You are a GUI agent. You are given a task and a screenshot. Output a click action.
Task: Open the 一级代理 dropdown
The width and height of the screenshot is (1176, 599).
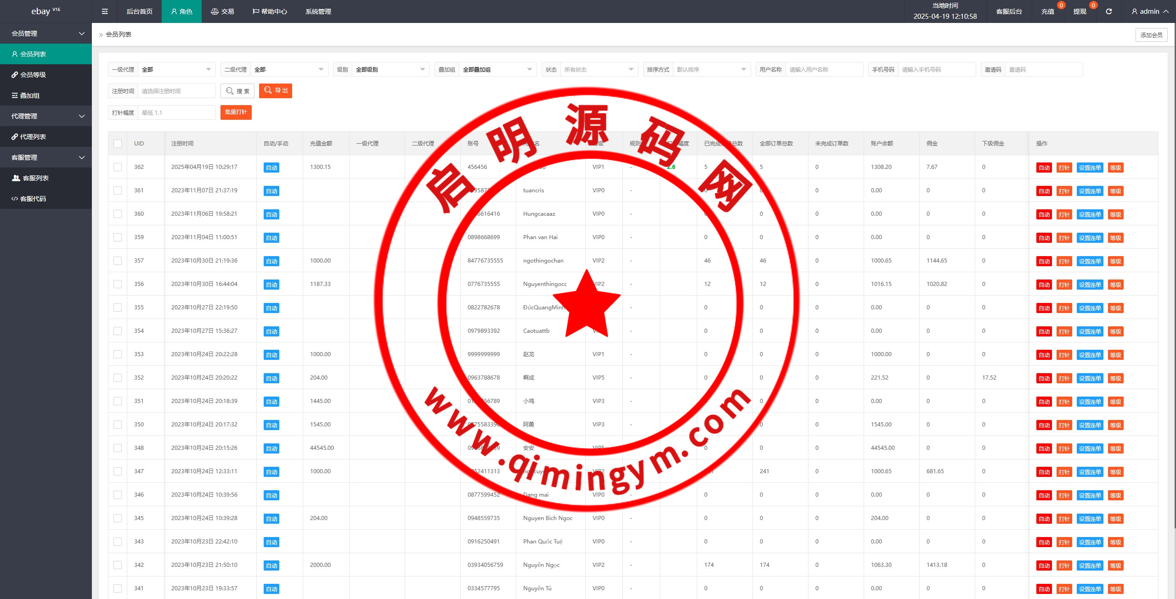[x=176, y=70]
